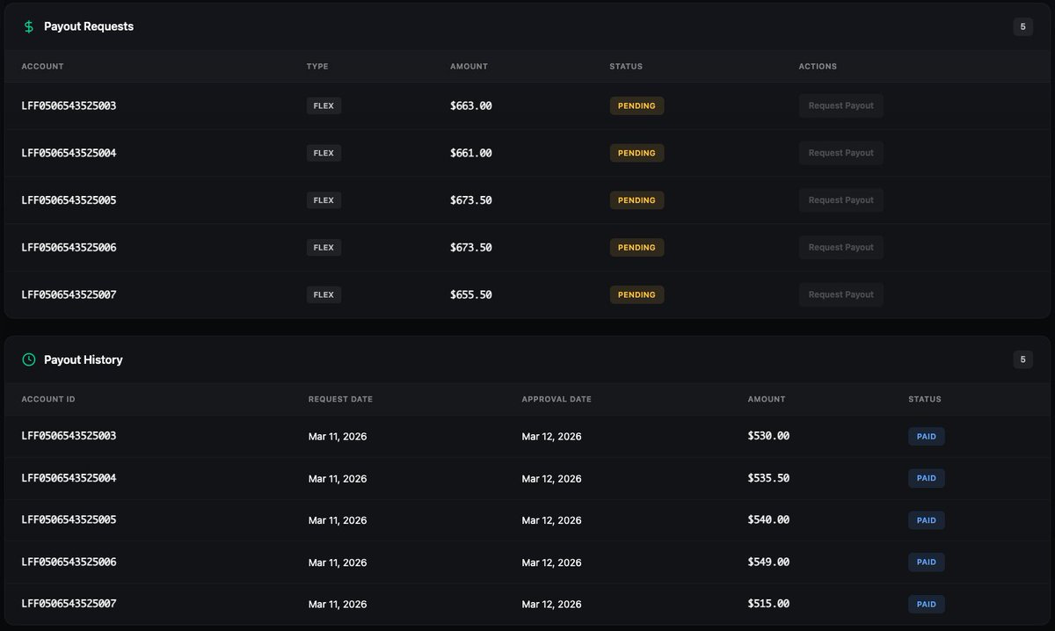Click PENDING badge for requests account LFF0506543525005
This screenshot has width=1055, height=631.
point(637,200)
